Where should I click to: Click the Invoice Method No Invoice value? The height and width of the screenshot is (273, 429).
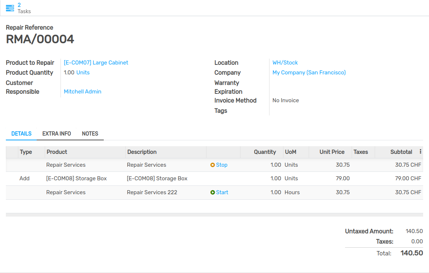tap(285, 100)
